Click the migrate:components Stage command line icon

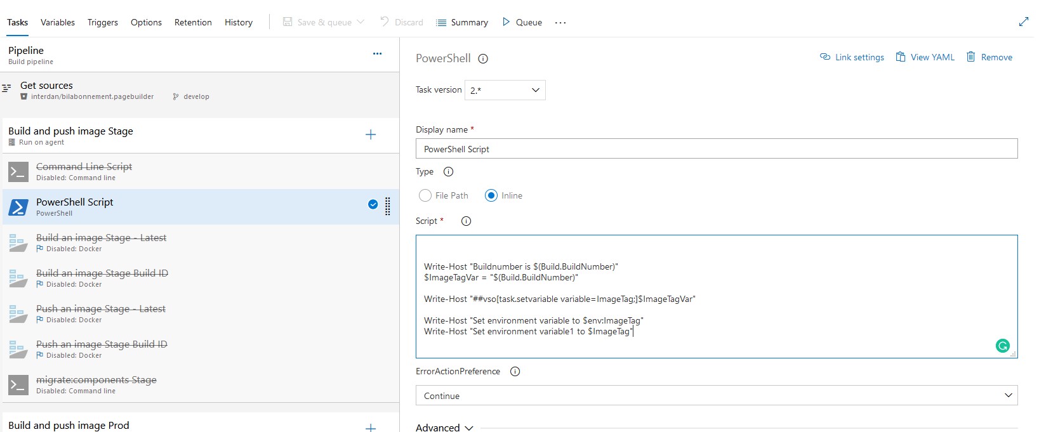pyautogui.click(x=18, y=384)
